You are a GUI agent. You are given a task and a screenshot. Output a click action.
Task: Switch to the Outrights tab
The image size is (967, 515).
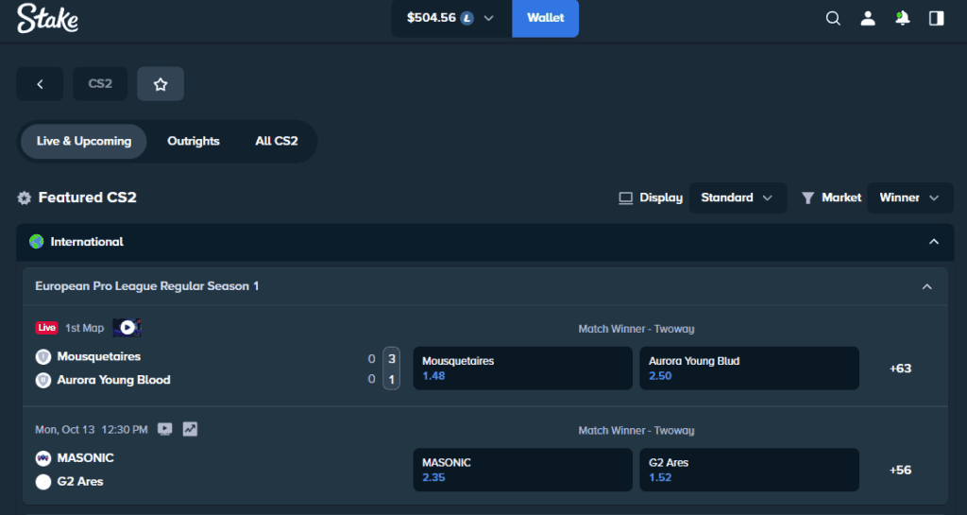194,141
